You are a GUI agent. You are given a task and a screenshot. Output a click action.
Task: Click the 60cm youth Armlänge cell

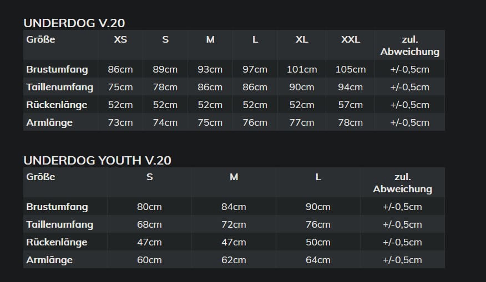[149, 260]
